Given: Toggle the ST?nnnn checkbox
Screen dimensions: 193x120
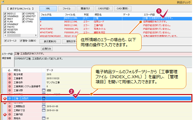Looking at the screenshot, I should coord(23,19).
